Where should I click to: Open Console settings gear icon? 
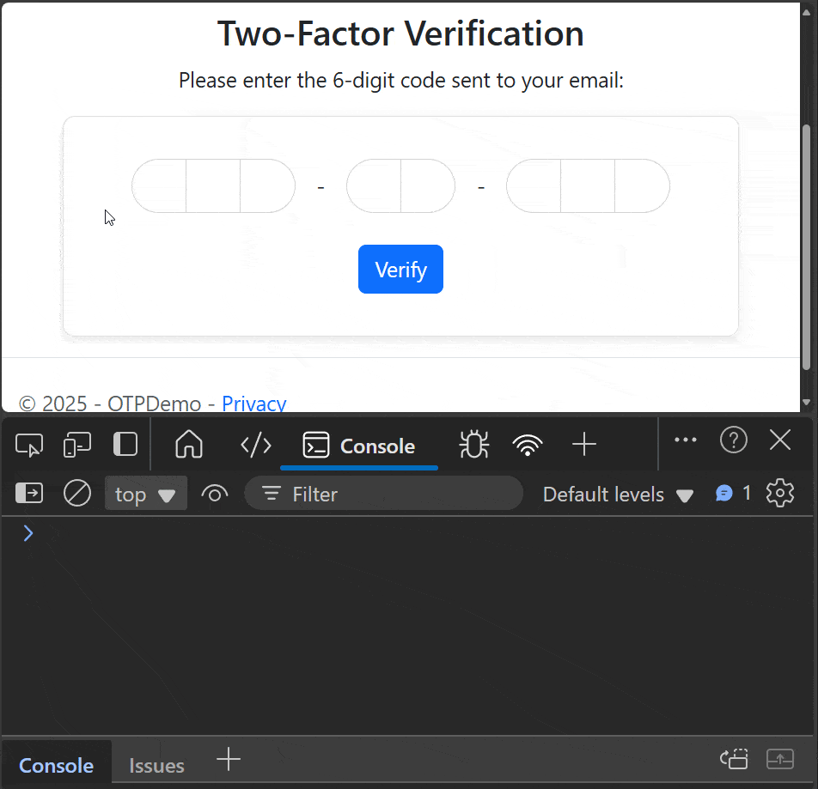point(779,494)
